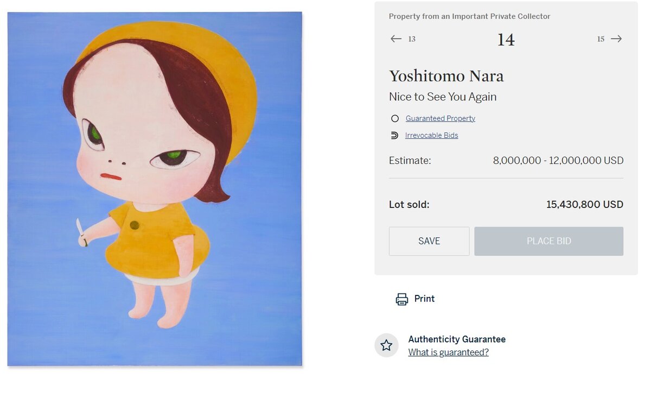Click the Property from an Important Private Collector heading
651x397 pixels.
pyautogui.click(x=469, y=16)
